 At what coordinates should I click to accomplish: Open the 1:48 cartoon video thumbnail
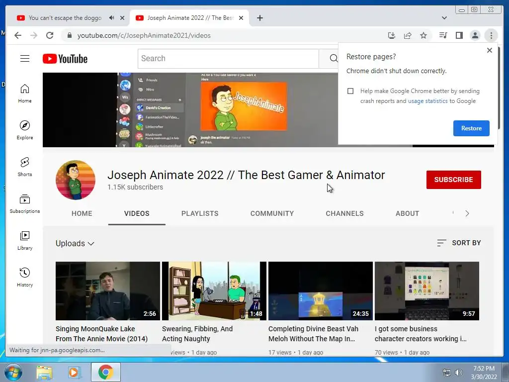[x=214, y=291]
